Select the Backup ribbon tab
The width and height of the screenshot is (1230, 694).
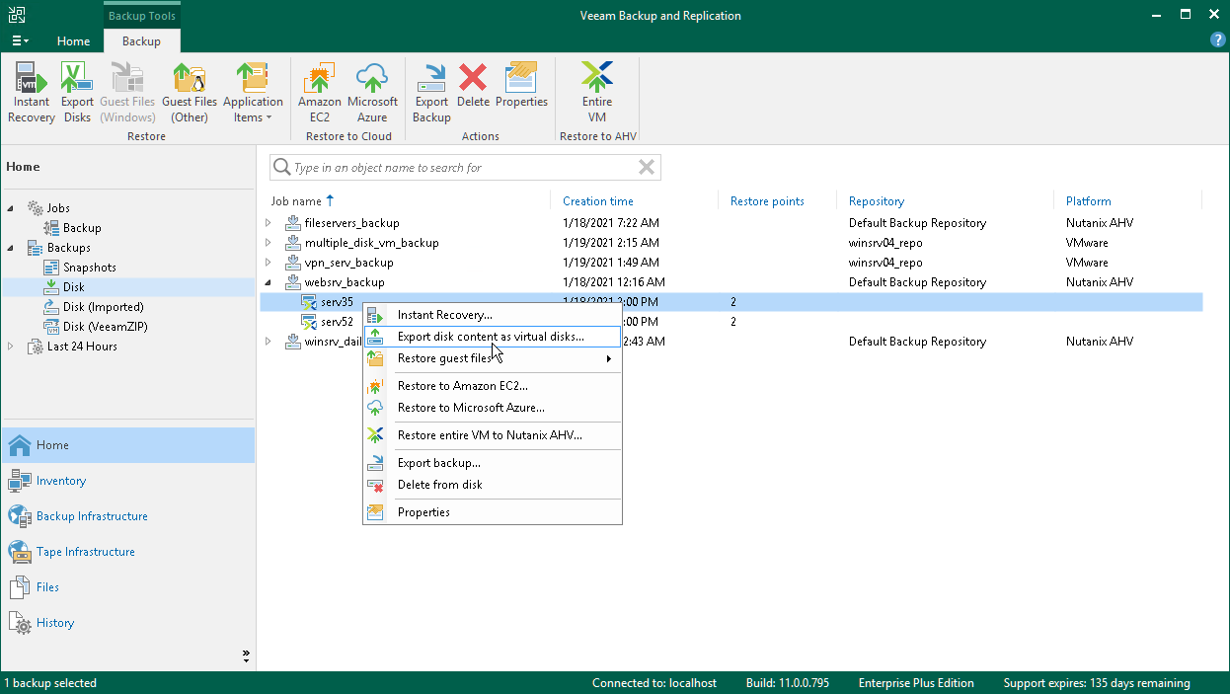tap(141, 41)
